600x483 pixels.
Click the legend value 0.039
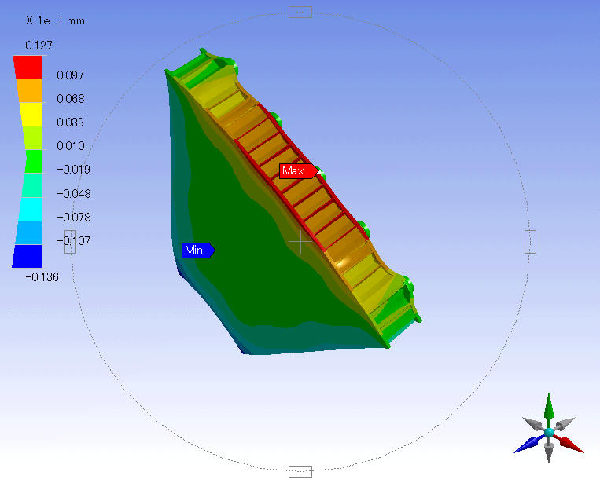click(70, 123)
